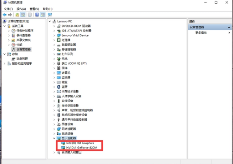Viewport: 233px width, 164px height.
Task: Select the Bluetooth (蓝牙) device icon
Action: click(59, 87)
